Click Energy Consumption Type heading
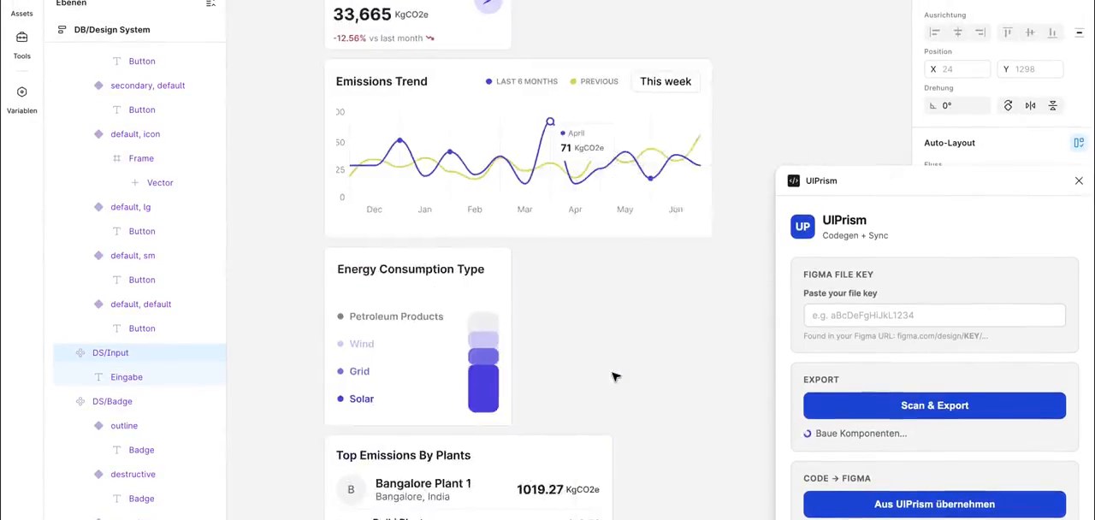This screenshot has height=520, width=1095. [x=411, y=269]
